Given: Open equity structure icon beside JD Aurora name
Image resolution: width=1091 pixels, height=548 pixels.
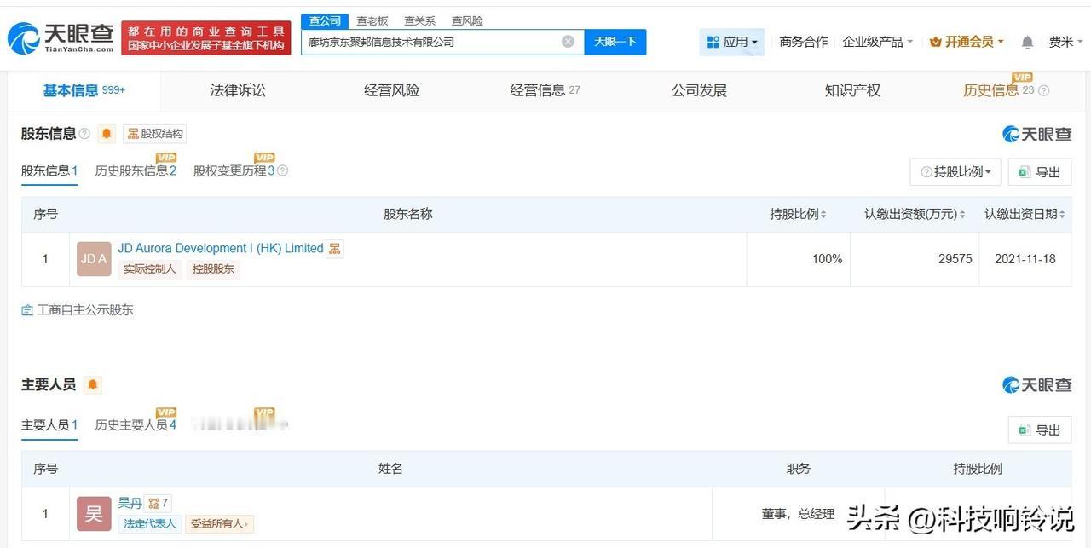Looking at the screenshot, I should click(335, 249).
